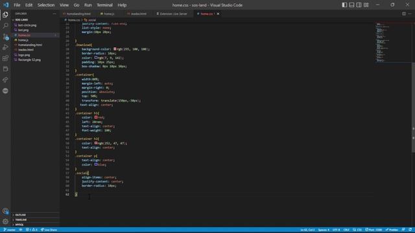
Task: Open errors and warnings count in status bar
Action: click(x=32, y=230)
